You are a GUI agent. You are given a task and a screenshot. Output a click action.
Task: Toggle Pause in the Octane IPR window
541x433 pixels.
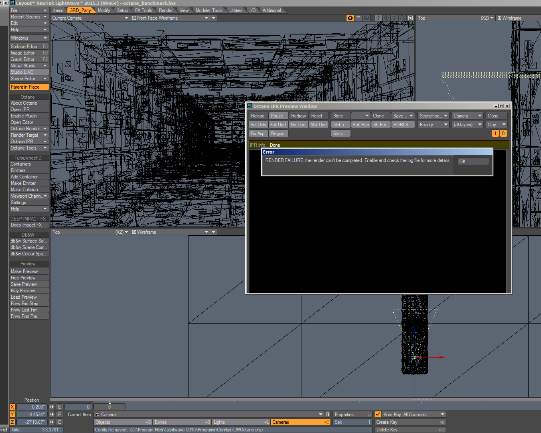click(x=279, y=116)
